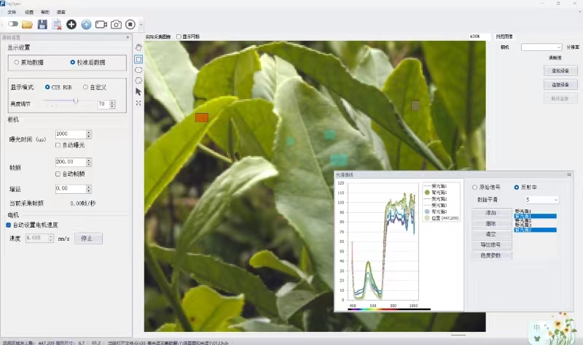Click the 导出信号 button
The width and height of the screenshot is (583, 345).
[491, 245]
